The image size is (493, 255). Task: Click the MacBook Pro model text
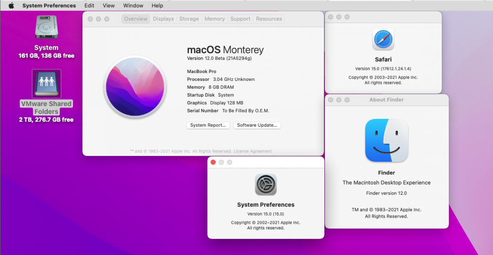tap(202, 72)
